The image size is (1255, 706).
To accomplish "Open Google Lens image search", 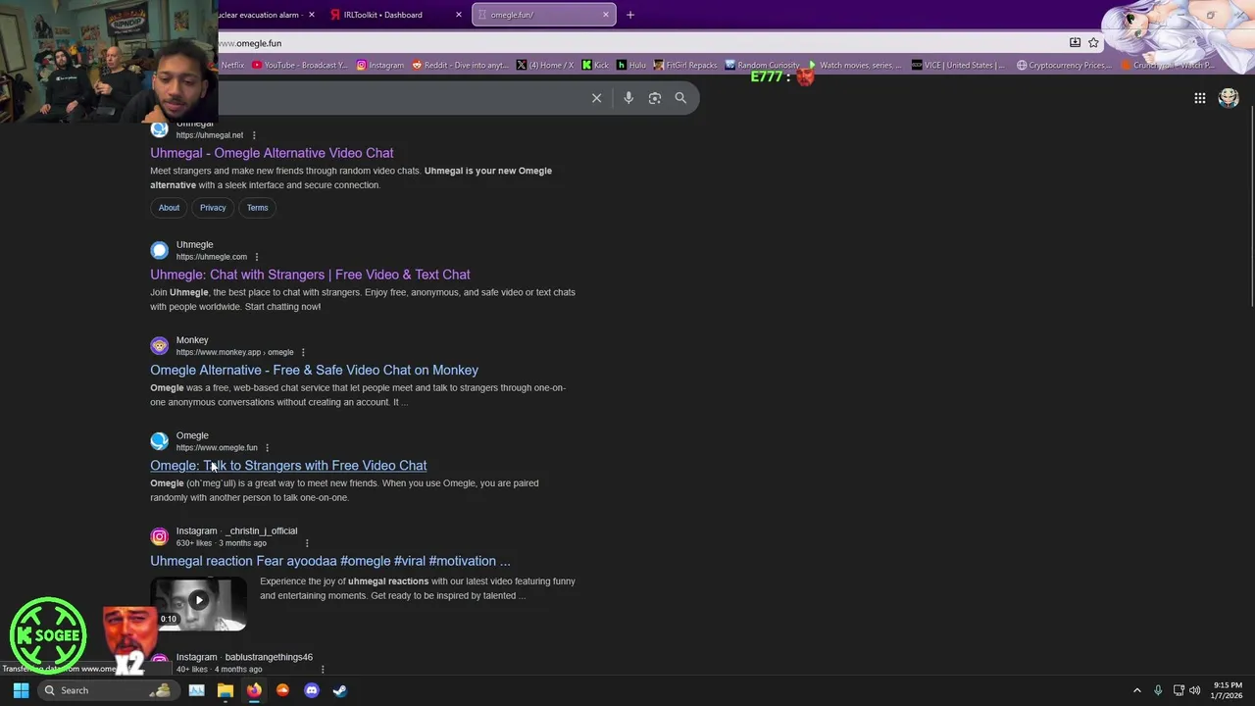I will (x=655, y=98).
